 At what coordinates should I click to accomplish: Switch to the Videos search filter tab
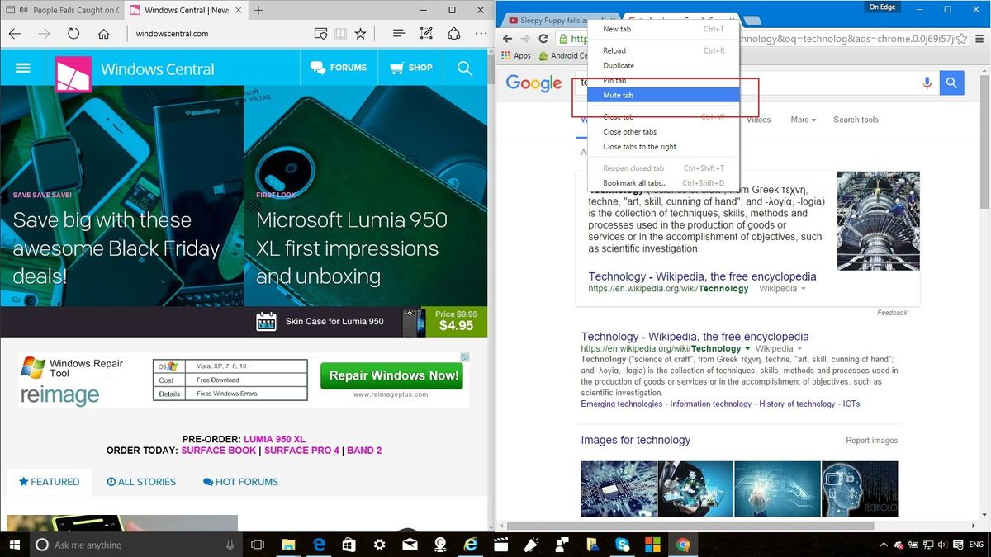[759, 120]
